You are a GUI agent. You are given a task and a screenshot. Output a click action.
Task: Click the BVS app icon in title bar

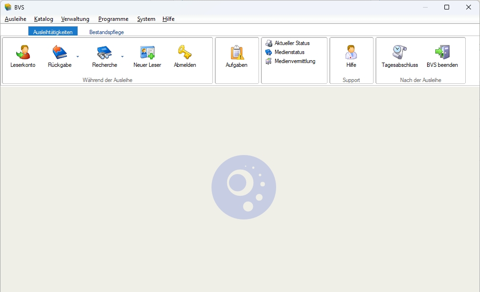pos(8,7)
